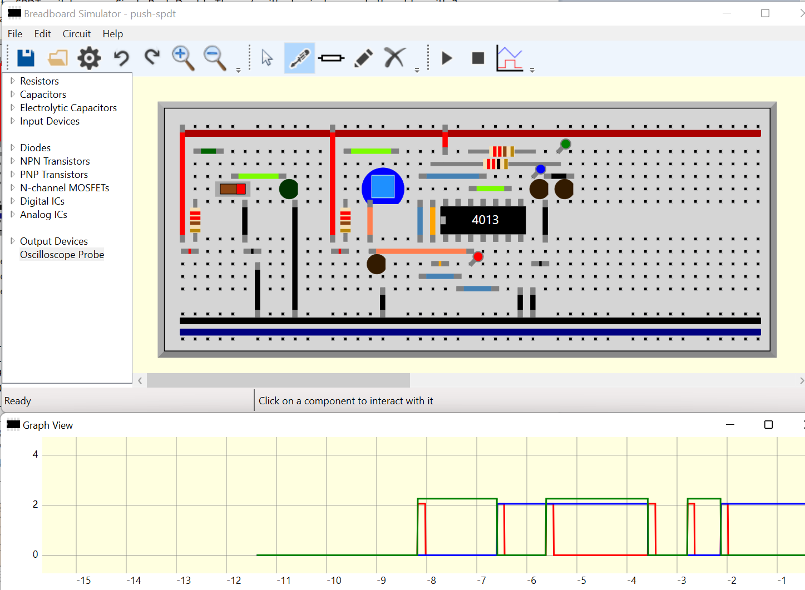Expand the PNP Transistors category
Image resolution: width=805 pixels, height=590 pixels.
12,174
